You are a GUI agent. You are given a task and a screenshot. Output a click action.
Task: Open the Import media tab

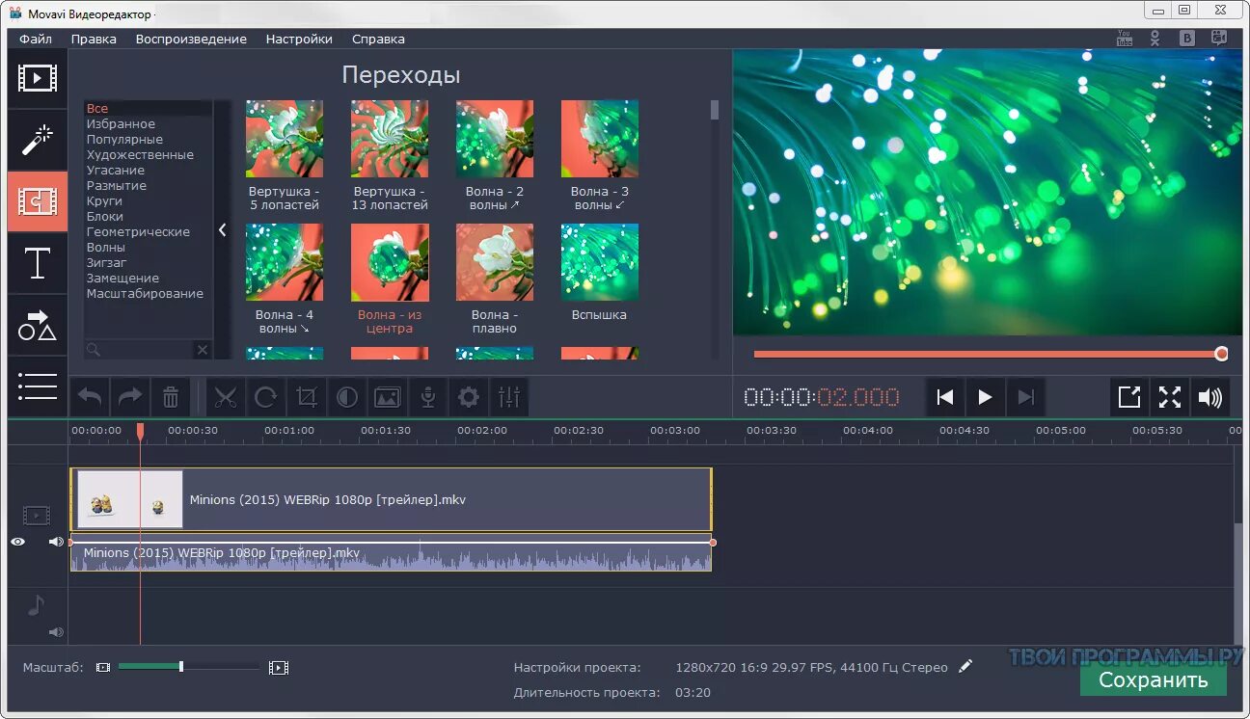coord(38,78)
